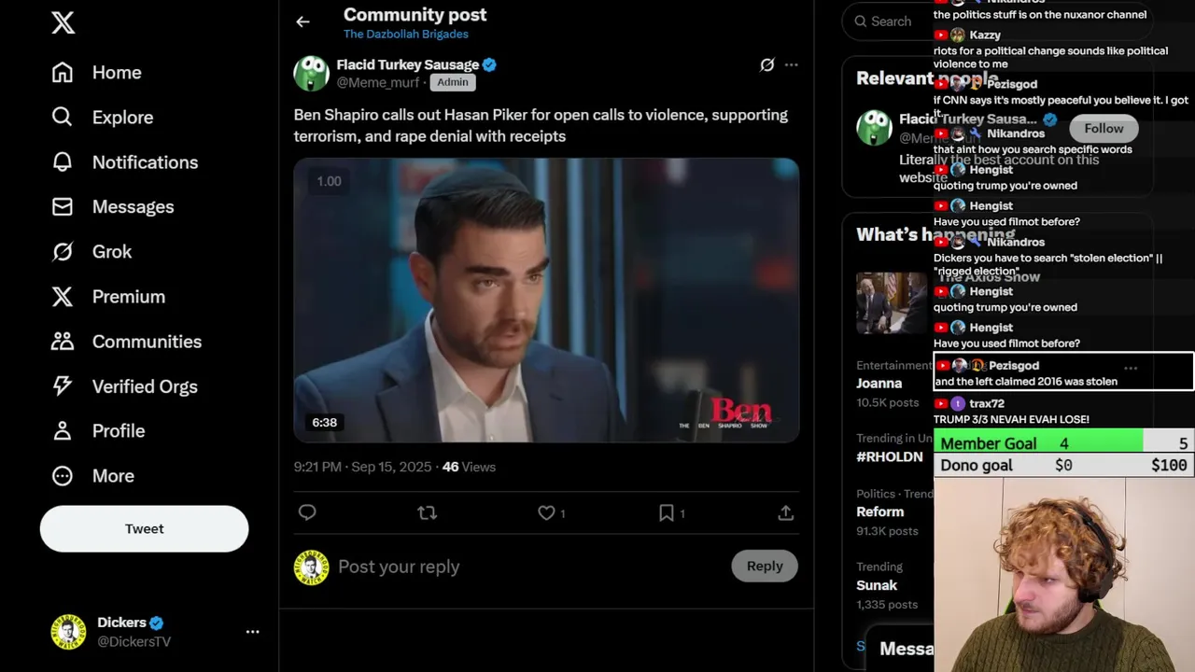
Task: Click the Admin badge next to @Meme_murf
Action: coord(453,82)
